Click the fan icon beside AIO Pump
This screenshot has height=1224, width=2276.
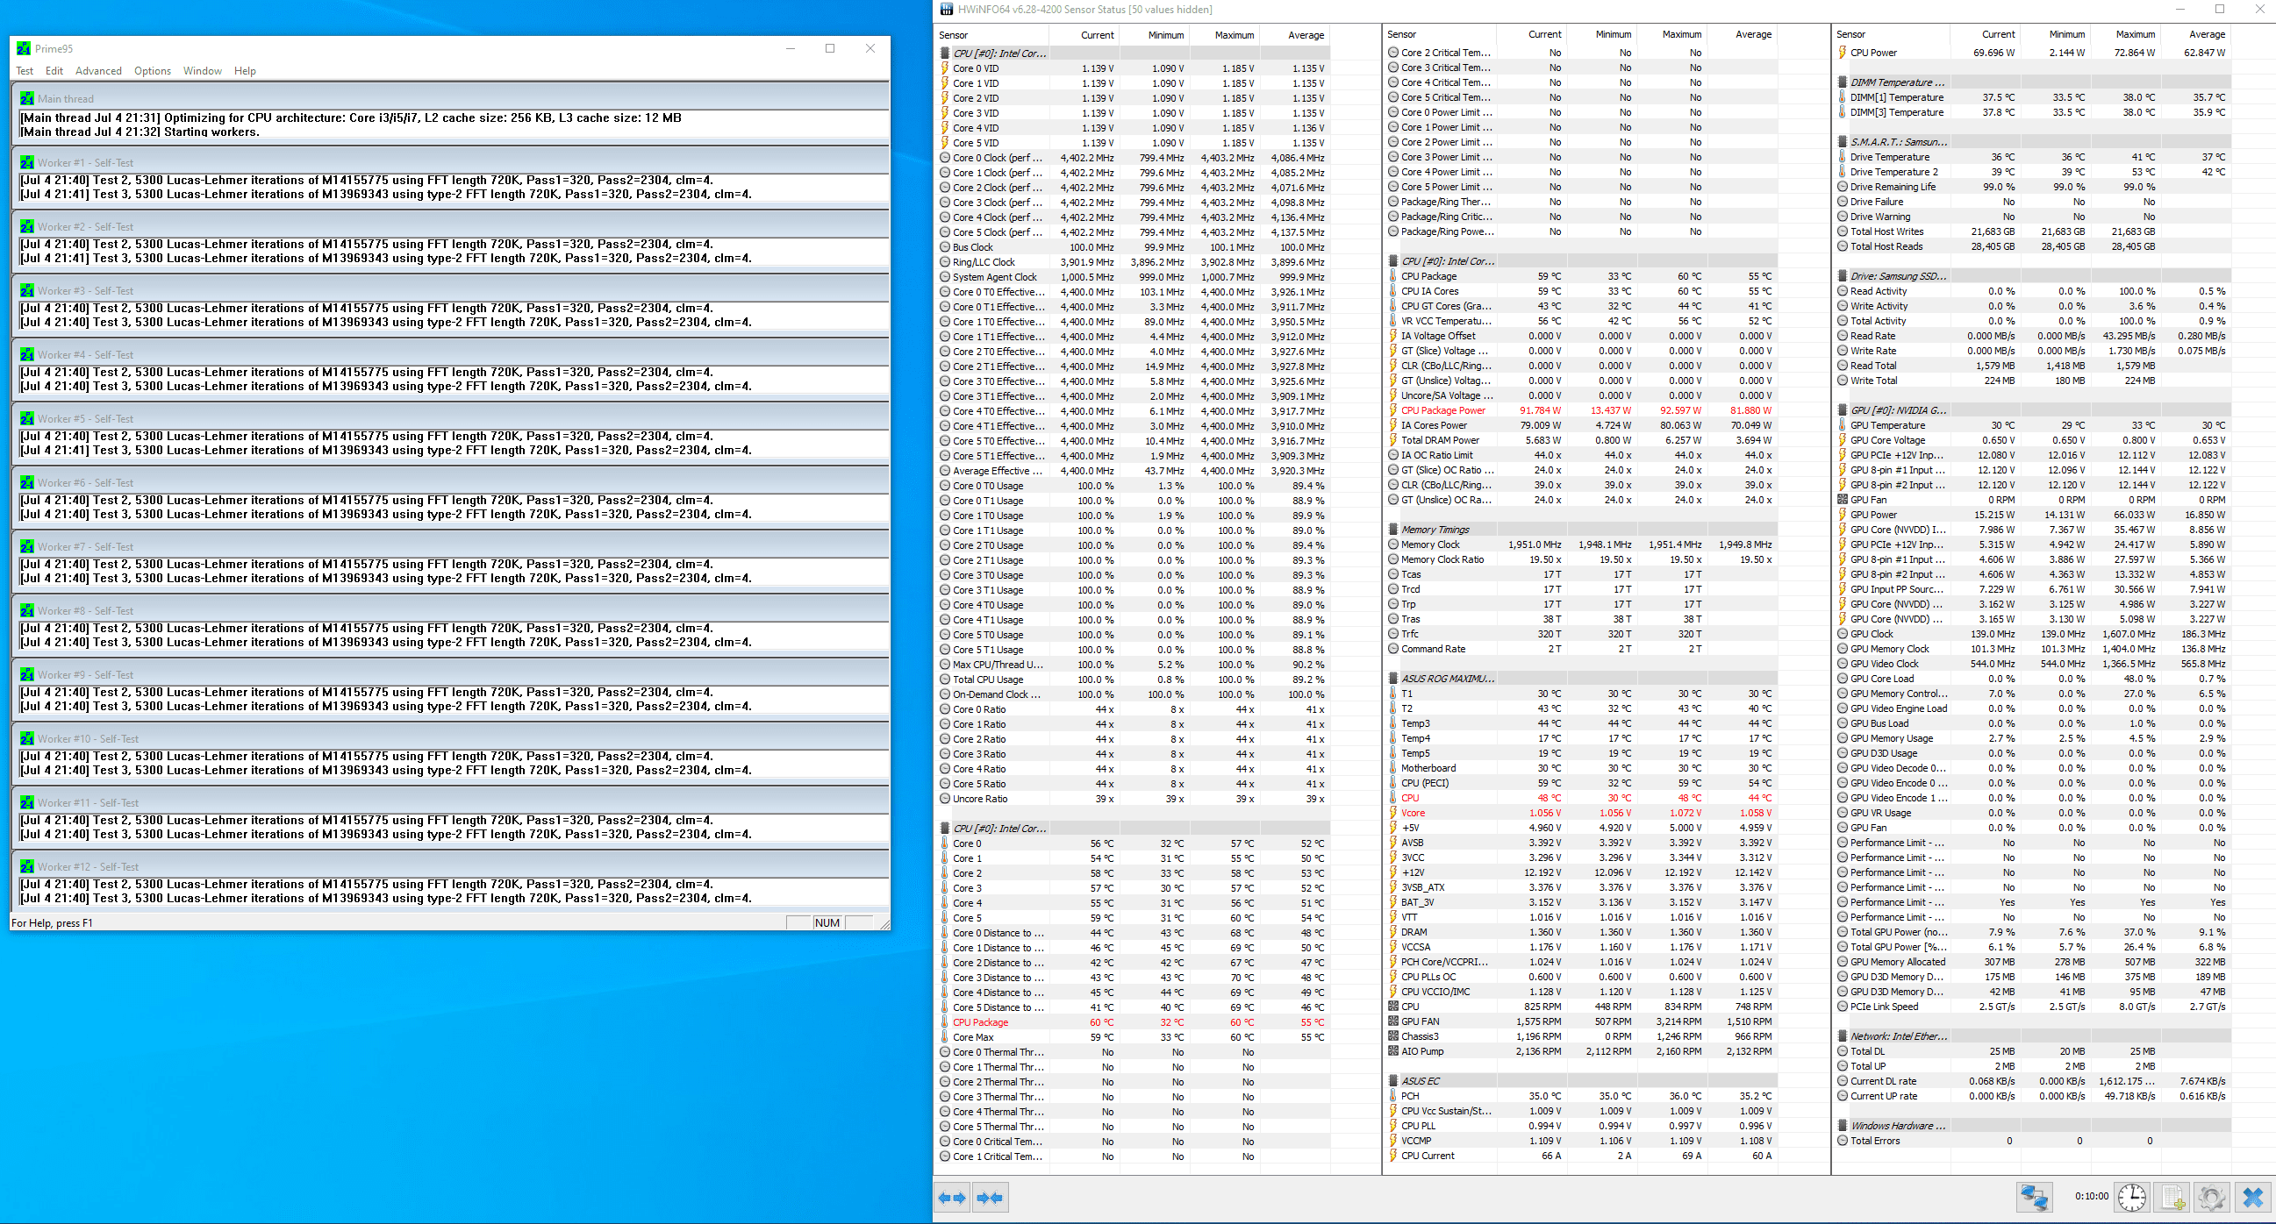(x=1393, y=1051)
